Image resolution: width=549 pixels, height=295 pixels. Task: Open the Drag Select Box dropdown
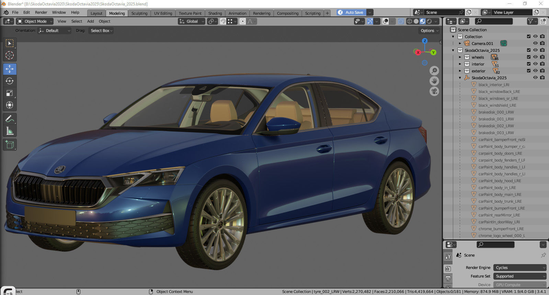(101, 31)
